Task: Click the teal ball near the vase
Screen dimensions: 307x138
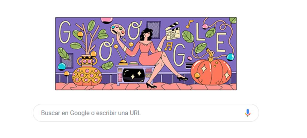Action: (62, 67)
